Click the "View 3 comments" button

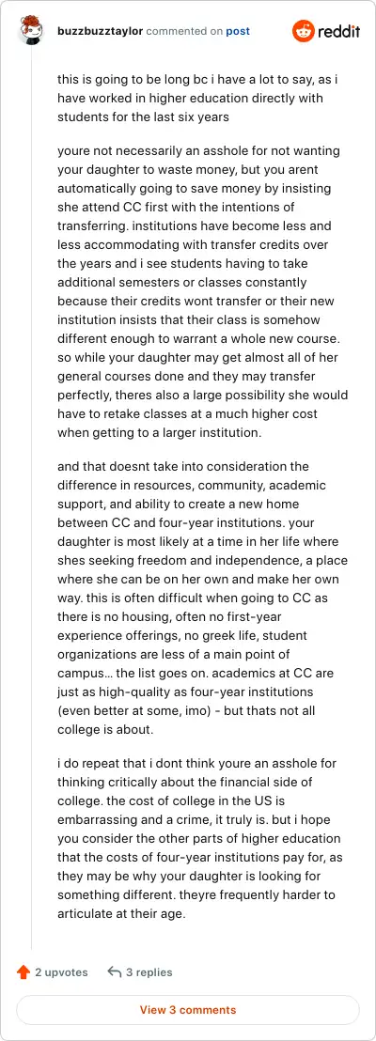[188, 1010]
